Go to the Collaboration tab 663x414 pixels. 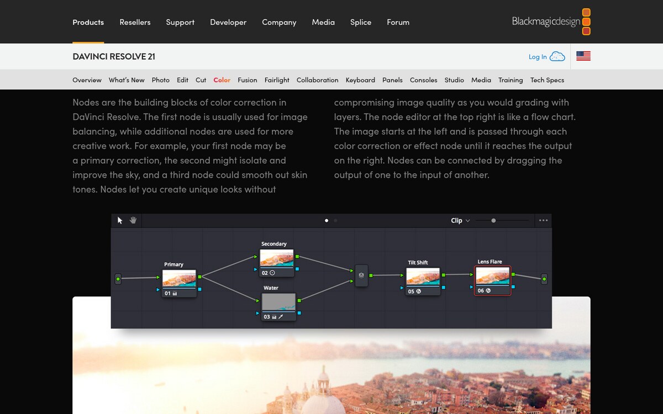[x=318, y=80]
